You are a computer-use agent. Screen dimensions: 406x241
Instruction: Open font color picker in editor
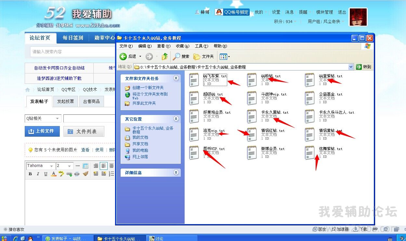tap(54, 174)
